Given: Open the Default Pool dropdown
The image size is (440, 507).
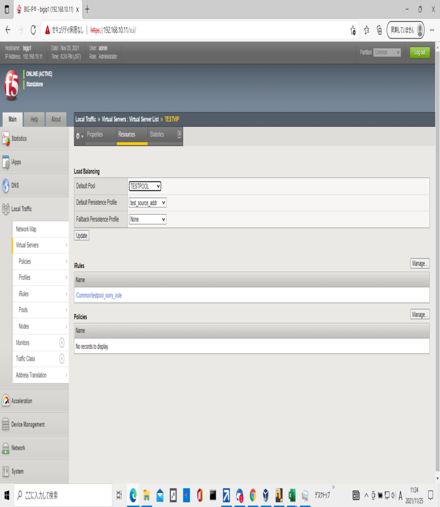Looking at the screenshot, I should point(145,186).
